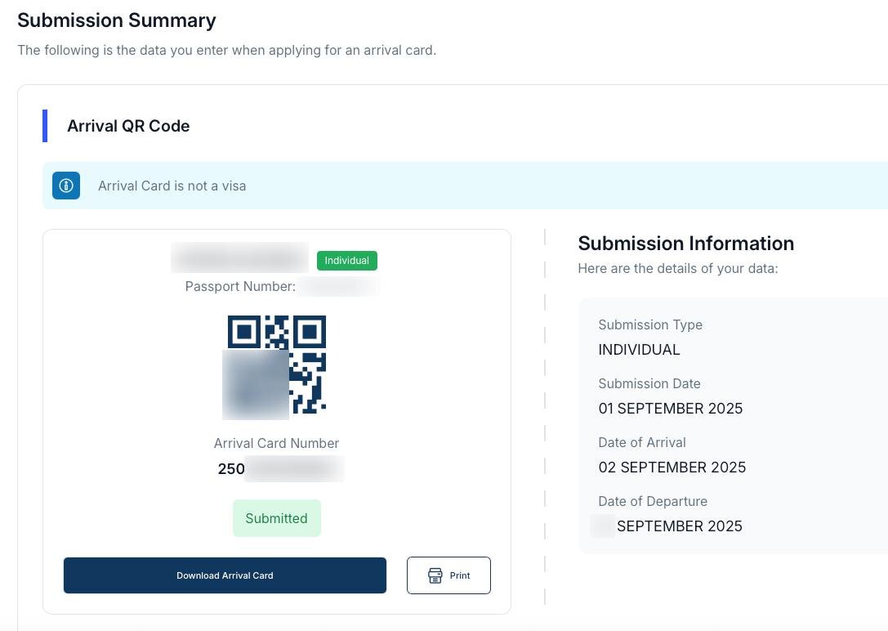Click the 02 SEPTEMBER 2025 arrival date
The height and width of the screenshot is (631, 888).
coord(672,468)
